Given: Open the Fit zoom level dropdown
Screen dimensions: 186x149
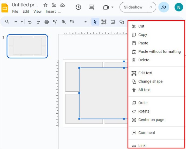Looking at the screenshot, I should tap(78, 22).
